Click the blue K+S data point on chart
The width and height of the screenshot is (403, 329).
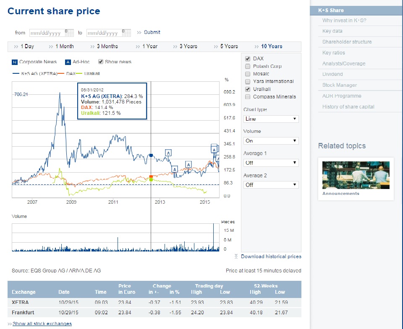(x=151, y=155)
